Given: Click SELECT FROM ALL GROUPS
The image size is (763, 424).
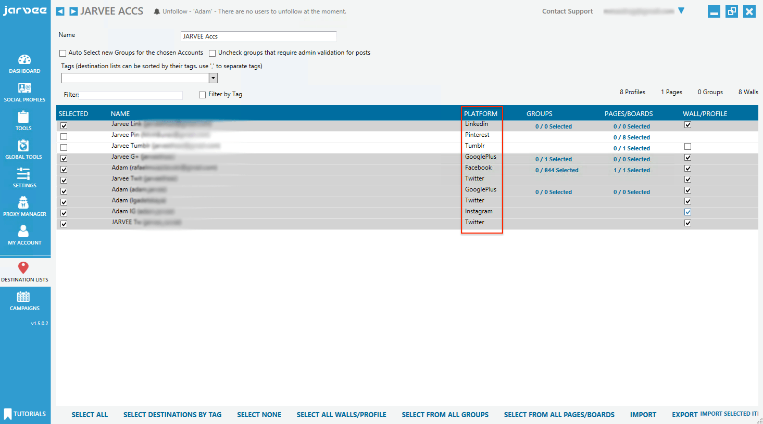Looking at the screenshot, I should point(445,415).
